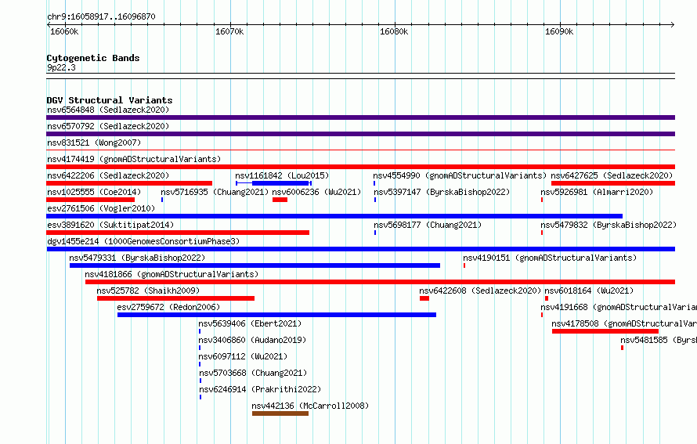Click the nsv442136 (McCarroll2008) label
Viewport: 697px width, 444px height.
(x=310, y=406)
